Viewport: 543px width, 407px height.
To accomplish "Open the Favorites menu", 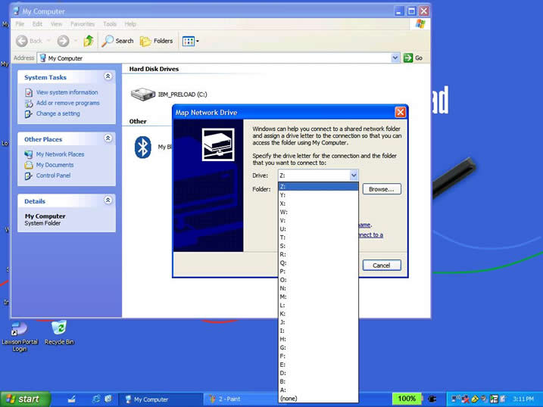I will [x=83, y=24].
